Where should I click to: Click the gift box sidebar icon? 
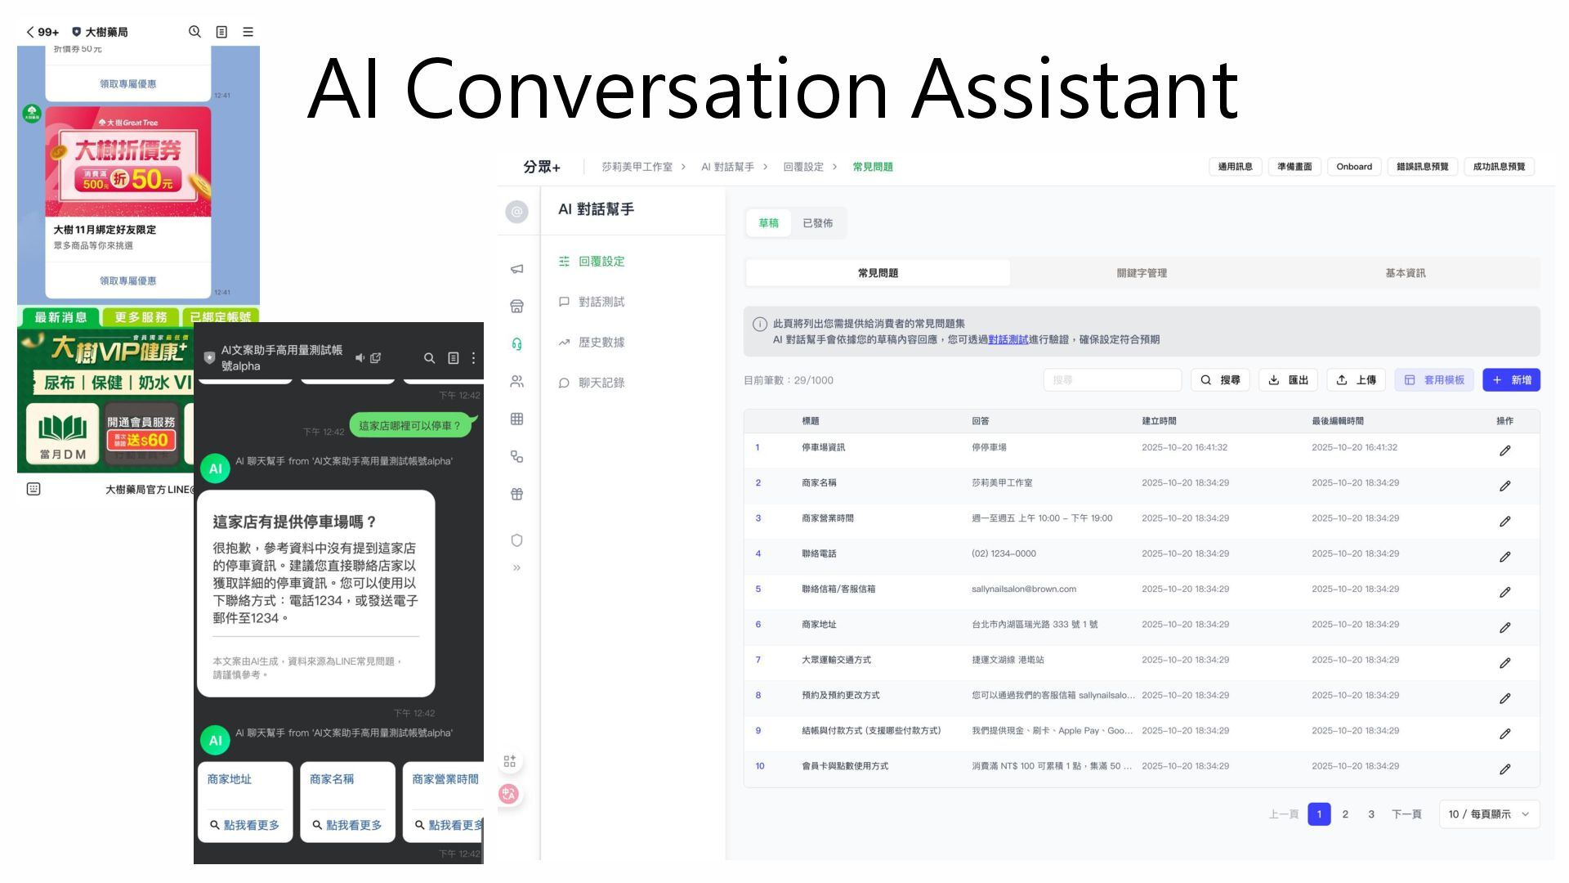click(x=516, y=494)
